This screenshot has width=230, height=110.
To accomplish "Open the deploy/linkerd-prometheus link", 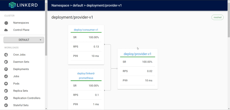I will click(86, 76).
